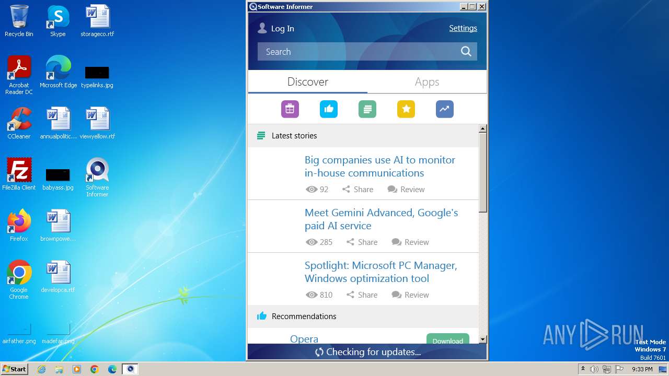669x376 pixels.
Task: Open the FileZilla Client desktop icon
Action: [19, 174]
